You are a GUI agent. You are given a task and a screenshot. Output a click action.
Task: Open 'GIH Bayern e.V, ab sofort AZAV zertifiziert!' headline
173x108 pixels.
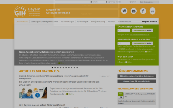pos(42,105)
